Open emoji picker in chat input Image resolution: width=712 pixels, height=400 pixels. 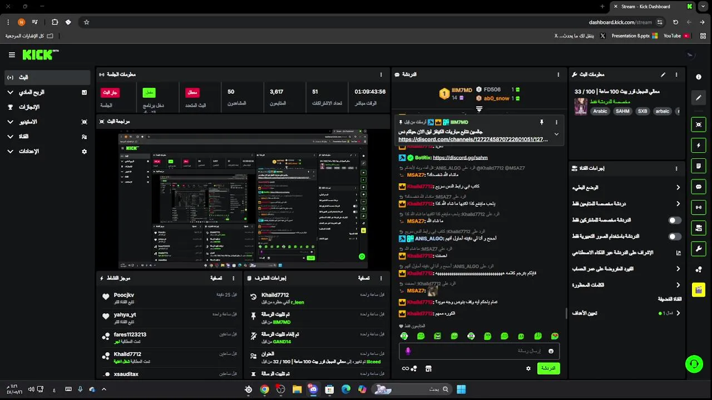pyautogui.click(x=551, y=351)
